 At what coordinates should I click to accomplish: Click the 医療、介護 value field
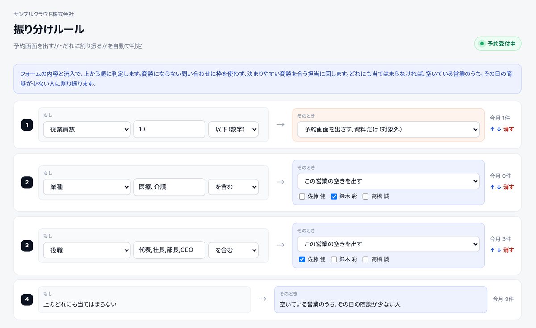tap(169, 187)
